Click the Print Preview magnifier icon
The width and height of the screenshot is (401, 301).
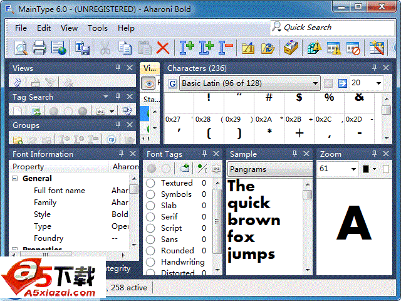point(21,48)
